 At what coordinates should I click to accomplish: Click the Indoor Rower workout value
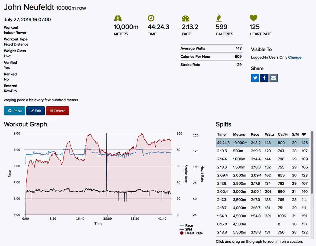[15, 33]
